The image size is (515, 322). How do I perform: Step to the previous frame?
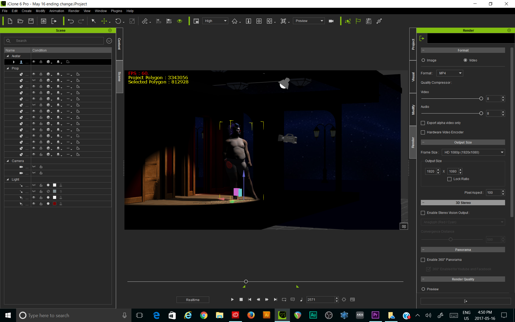pyautogui.click(x=258, y=299)
